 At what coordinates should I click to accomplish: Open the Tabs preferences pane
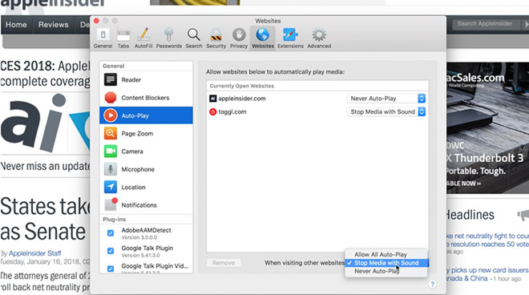pos(123,38)
